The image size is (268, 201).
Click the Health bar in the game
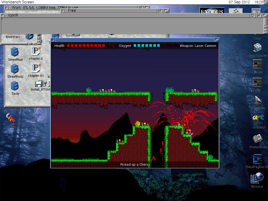(86, 46)
